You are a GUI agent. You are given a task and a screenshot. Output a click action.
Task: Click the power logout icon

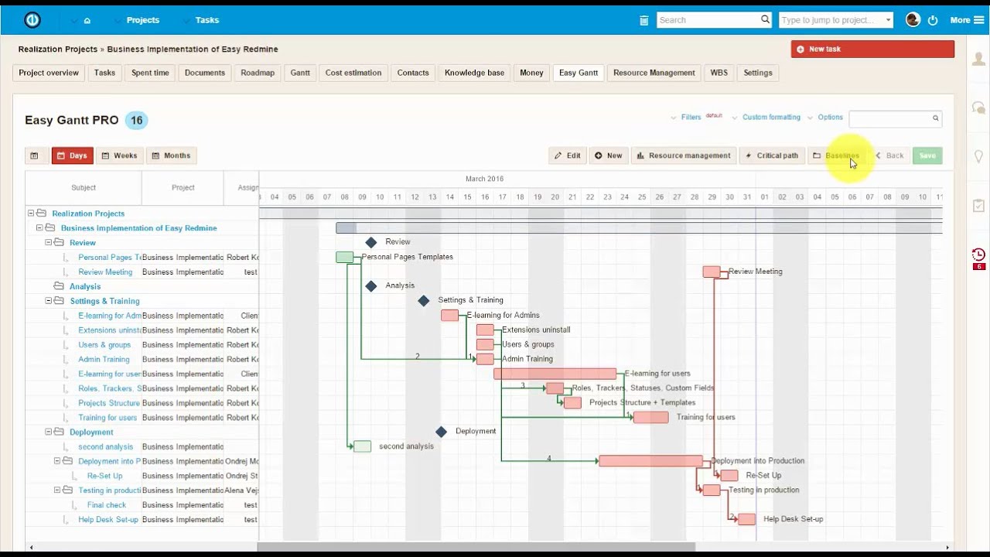coord(933,20)
